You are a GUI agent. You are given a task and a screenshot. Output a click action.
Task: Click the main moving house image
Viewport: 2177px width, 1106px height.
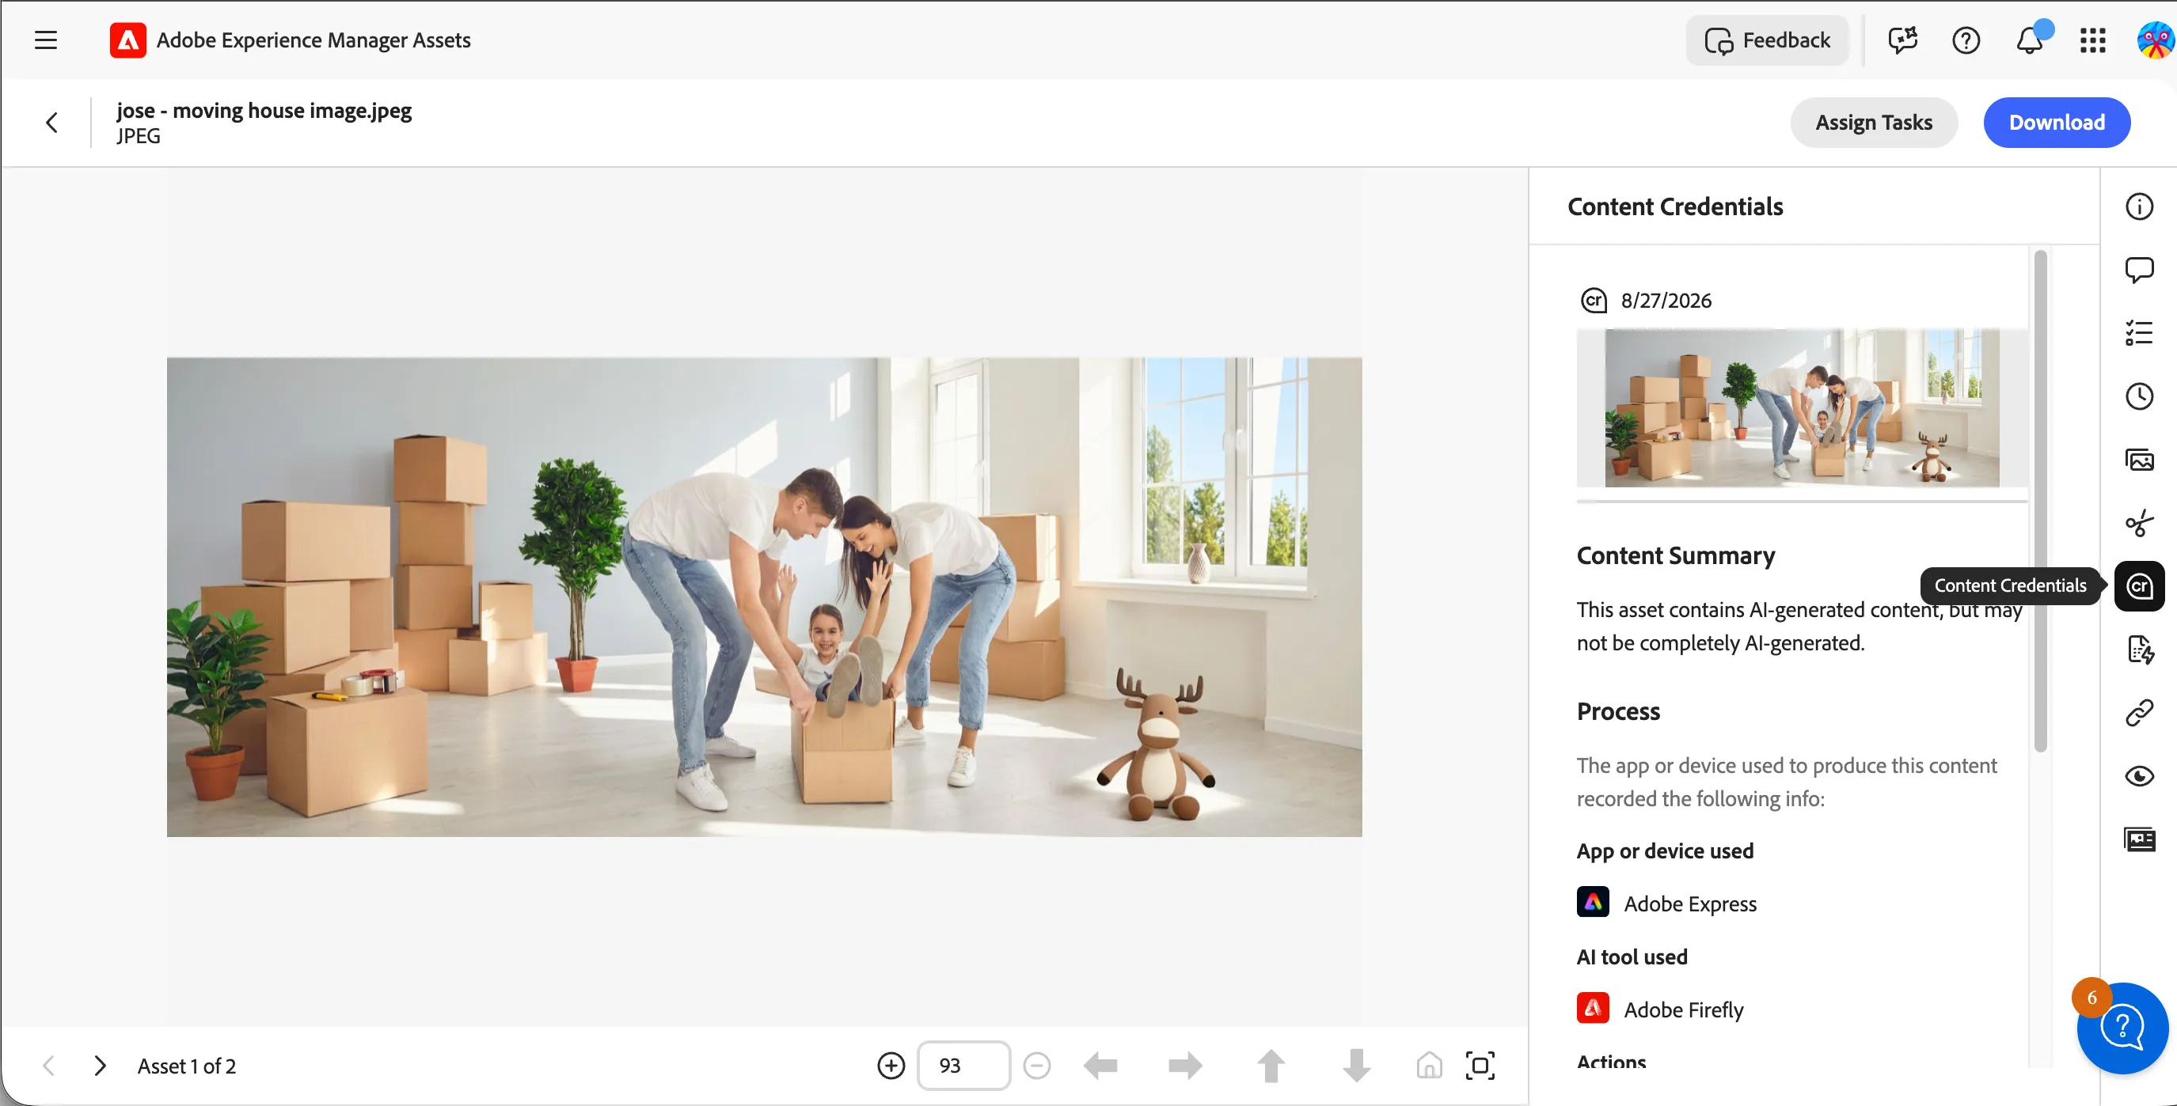764,597
